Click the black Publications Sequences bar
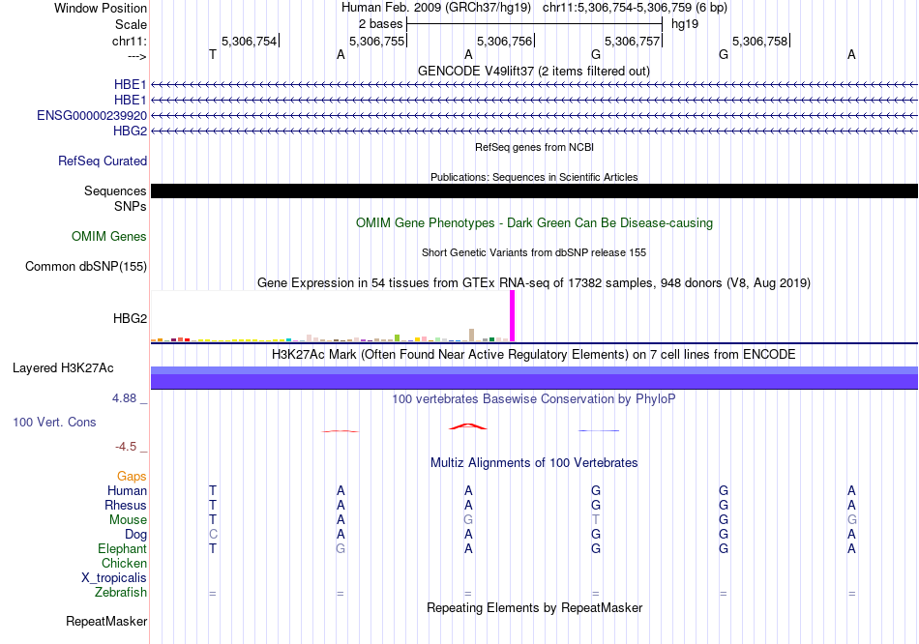Screen dimensions: 919x644 pyautogui.click(x=534, y=191)
